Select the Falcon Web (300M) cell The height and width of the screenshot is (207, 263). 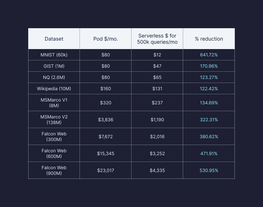[x=54, y=136]
